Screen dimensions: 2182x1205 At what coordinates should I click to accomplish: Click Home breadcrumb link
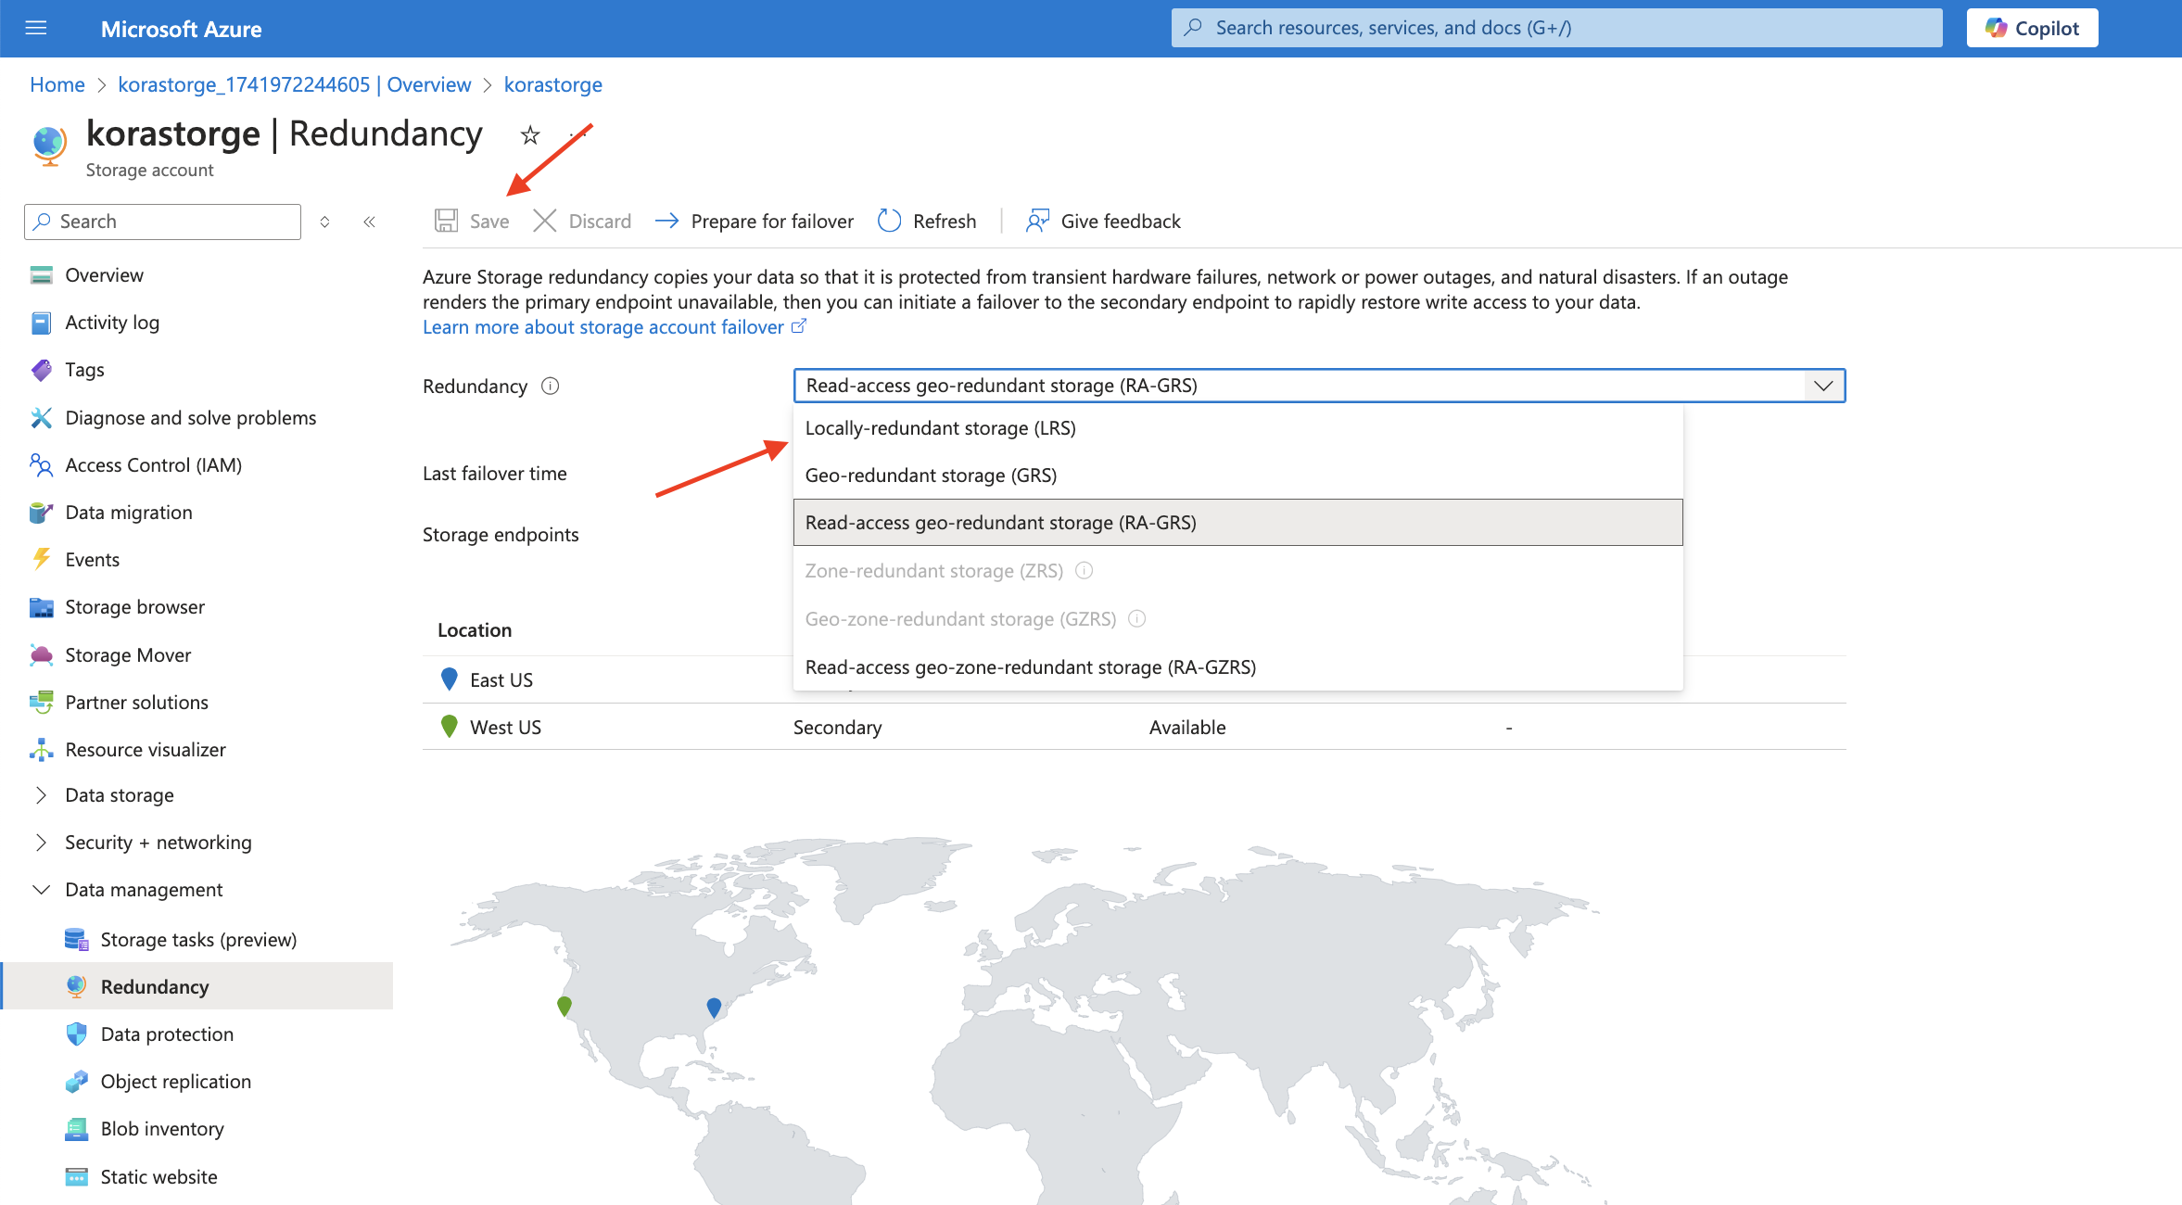57,84
